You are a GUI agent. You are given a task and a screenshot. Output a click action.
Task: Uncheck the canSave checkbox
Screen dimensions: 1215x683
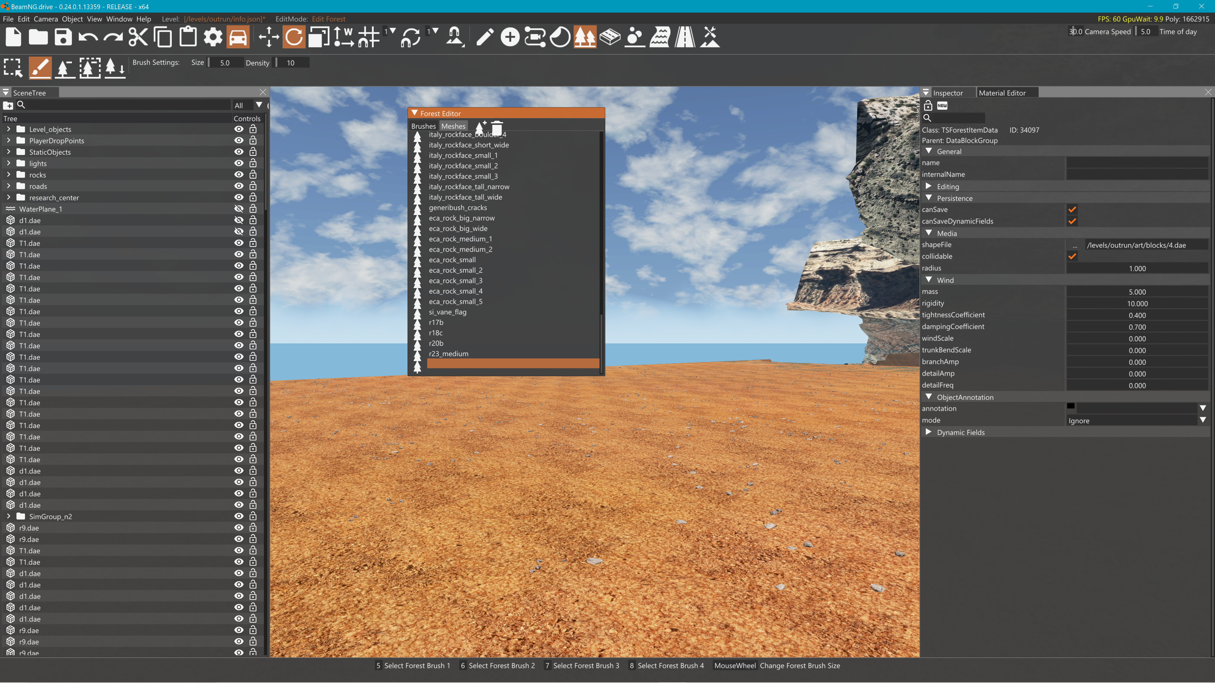tap(1072, 210)
